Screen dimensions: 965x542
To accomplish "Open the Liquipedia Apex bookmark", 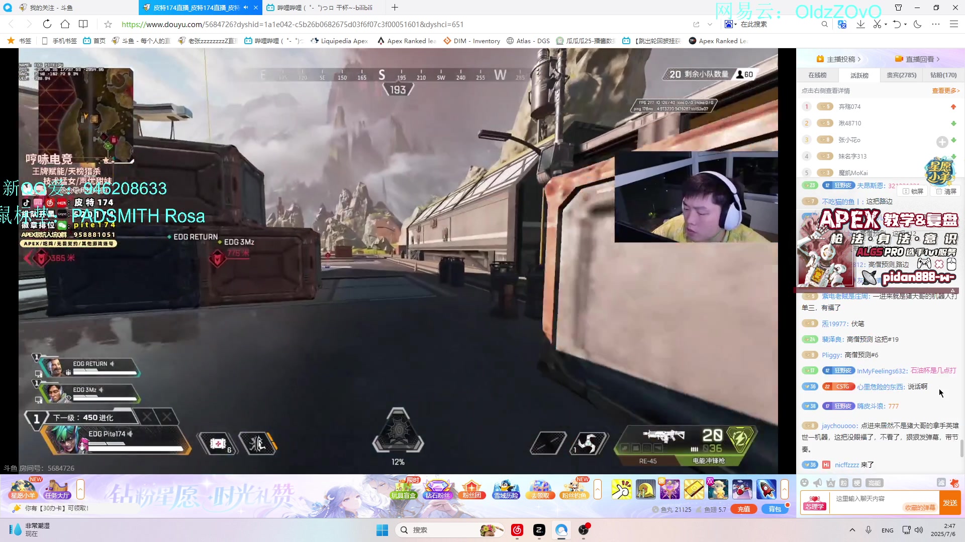I will tap(339, 41).
